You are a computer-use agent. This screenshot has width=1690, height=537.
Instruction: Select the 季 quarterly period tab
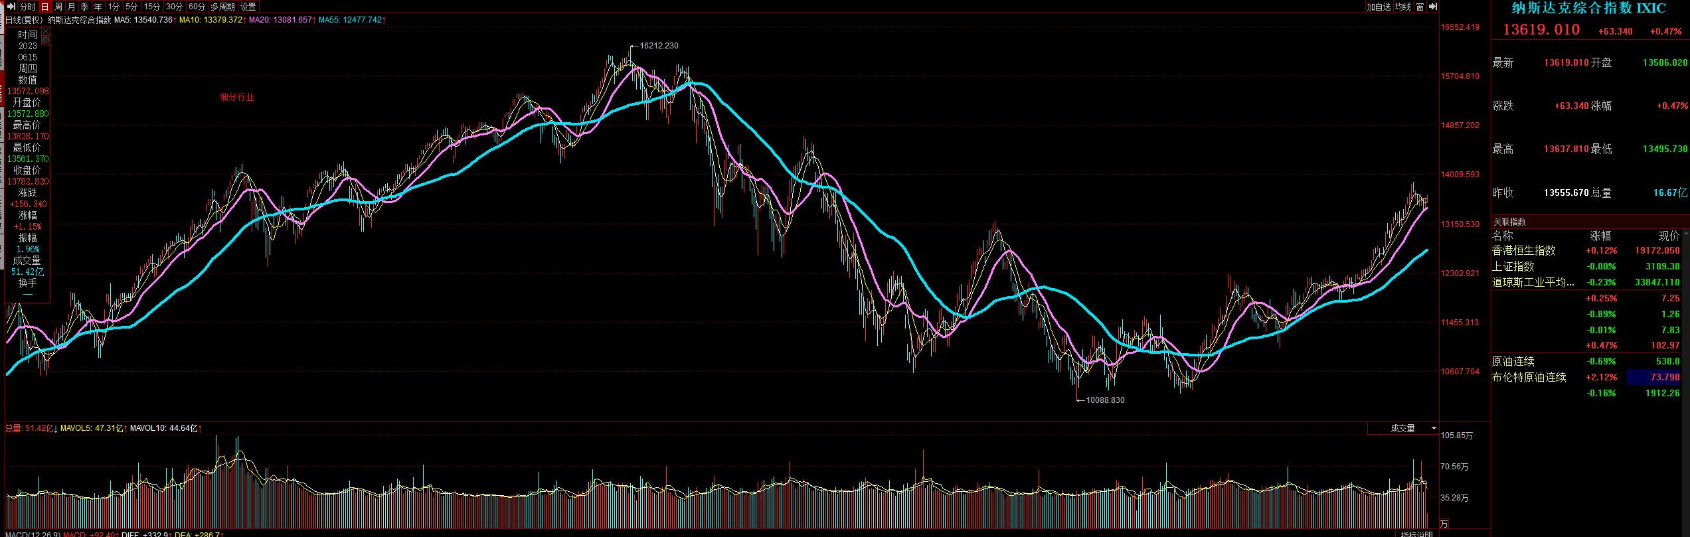pyautogui.click(x=85, y=7)
